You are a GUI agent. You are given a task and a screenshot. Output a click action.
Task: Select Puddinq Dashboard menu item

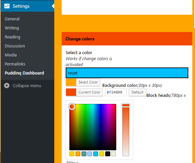pyautogui.click(x=24, y=73)
